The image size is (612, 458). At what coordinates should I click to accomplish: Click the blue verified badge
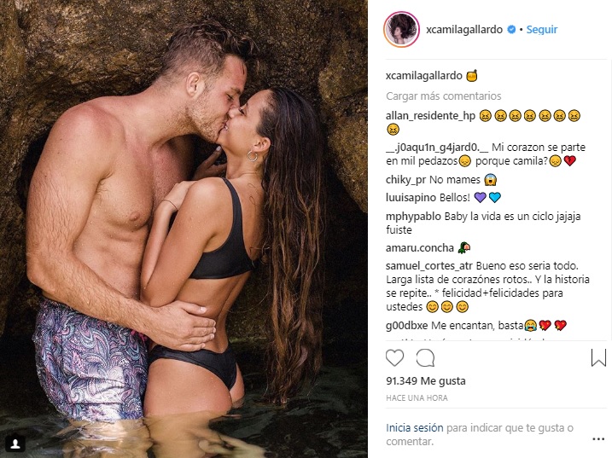pyautogui.click(x=511, y=30)
